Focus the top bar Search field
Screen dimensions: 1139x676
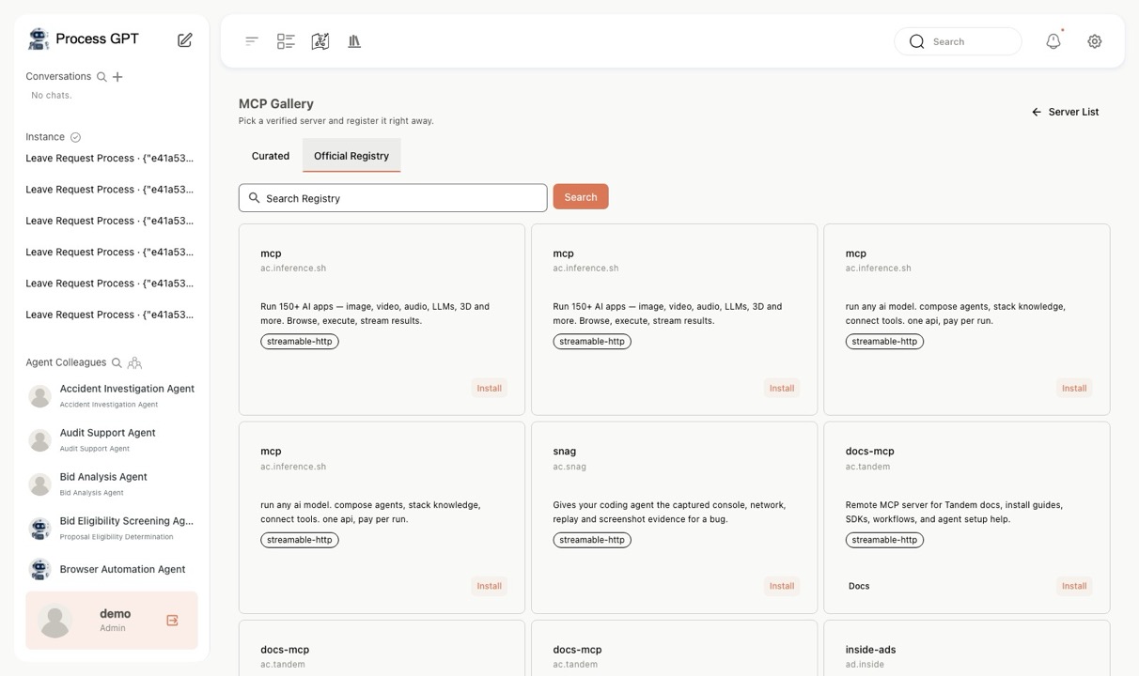click(x=958, y=41)
